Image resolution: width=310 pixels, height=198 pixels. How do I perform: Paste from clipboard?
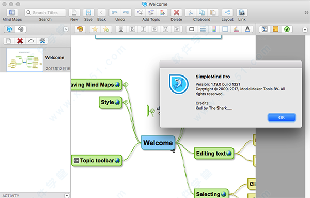click(x=213, y=12)
